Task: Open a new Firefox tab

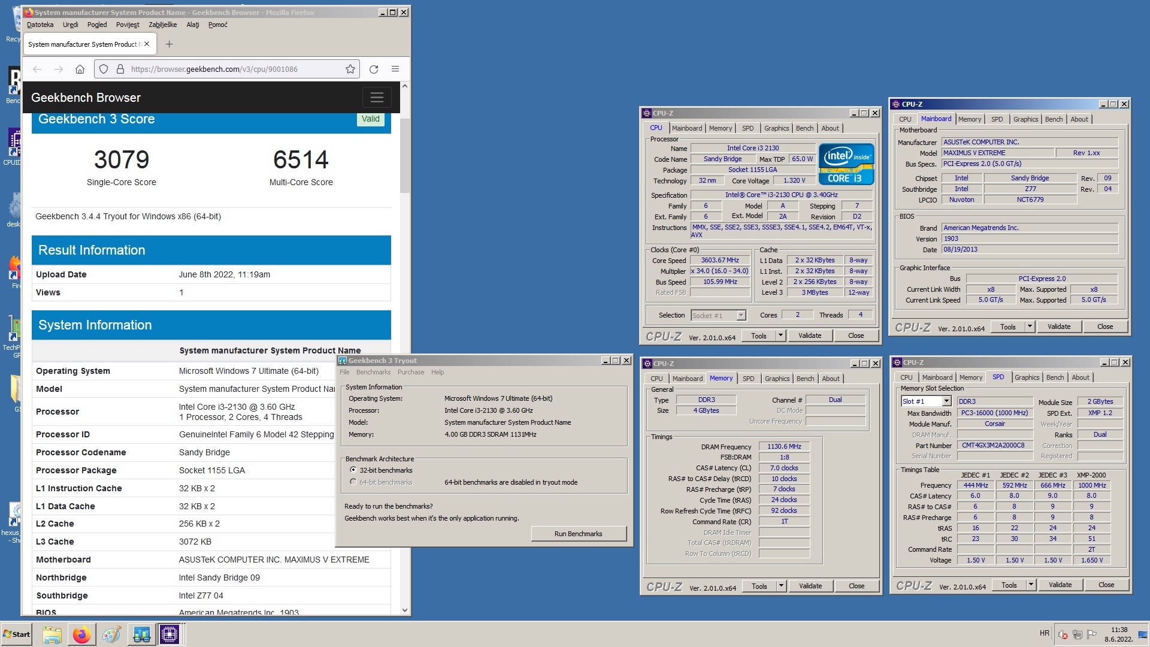Action: [169, 44]
